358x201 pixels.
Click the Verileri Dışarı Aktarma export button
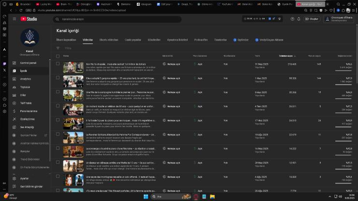[x=269, y=40]
